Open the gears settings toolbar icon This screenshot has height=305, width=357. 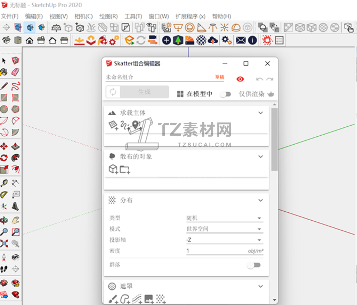coord(227,41)
